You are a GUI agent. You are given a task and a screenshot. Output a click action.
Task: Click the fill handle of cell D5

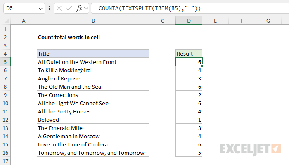(x=202, y=66)
